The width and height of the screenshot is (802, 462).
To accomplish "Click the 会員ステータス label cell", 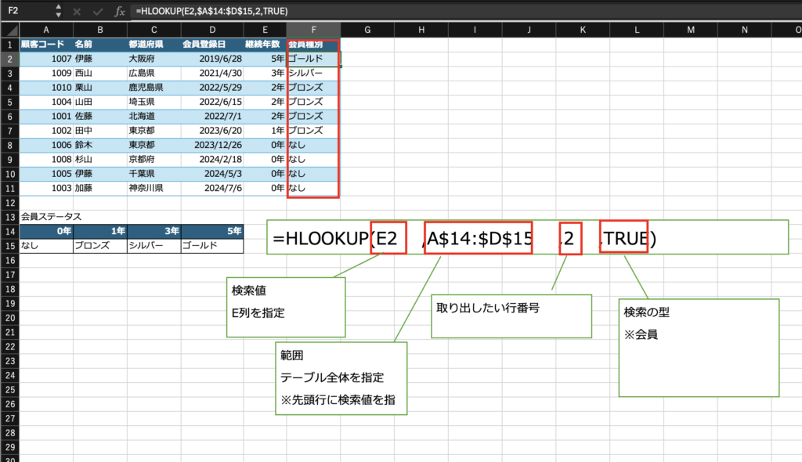I will pyautogui.click(x=46, y=216).
